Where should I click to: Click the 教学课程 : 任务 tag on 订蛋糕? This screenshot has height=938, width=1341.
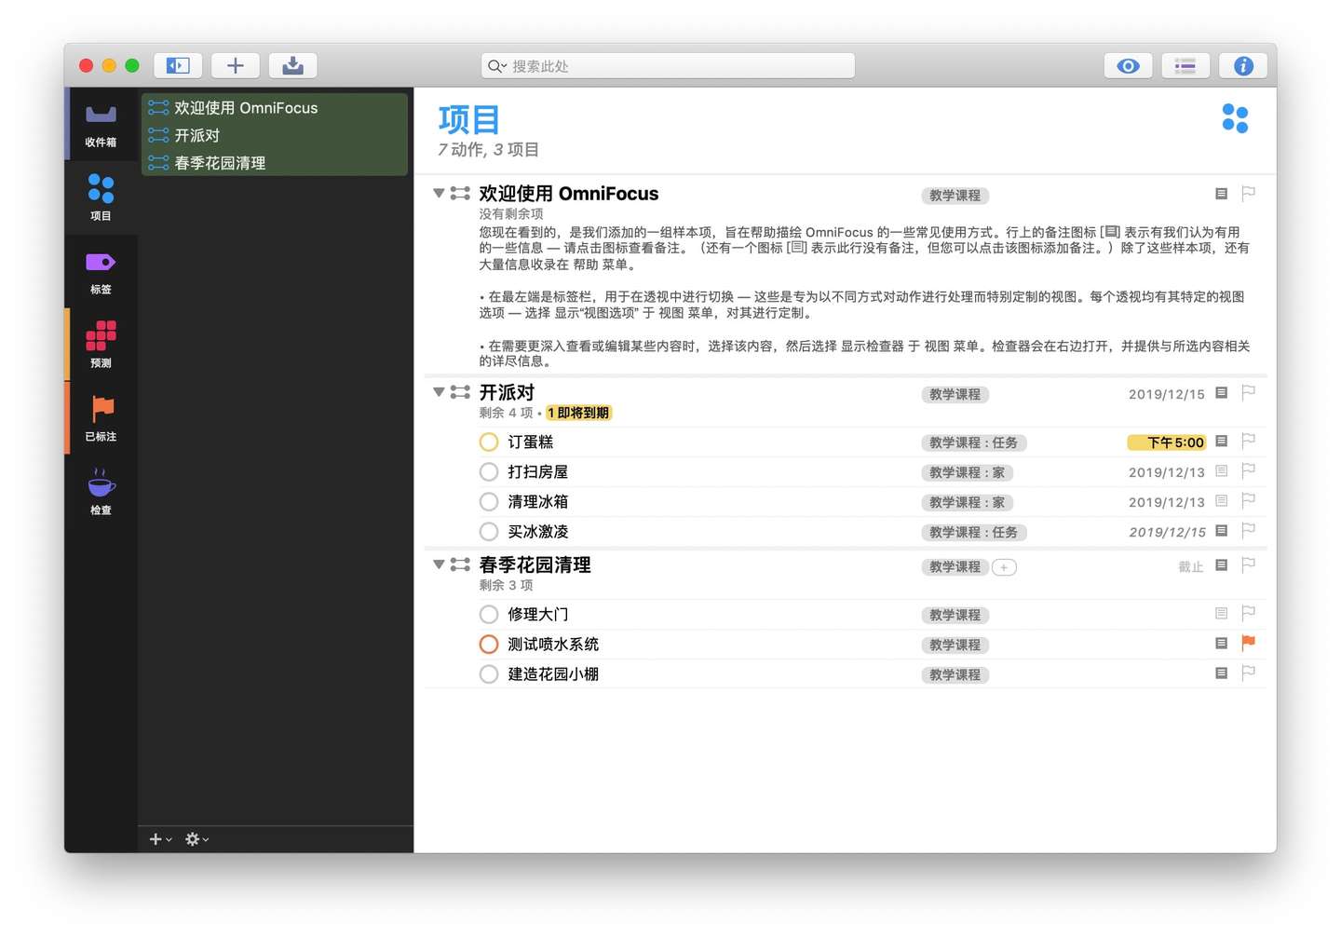[x=973, y=442]
